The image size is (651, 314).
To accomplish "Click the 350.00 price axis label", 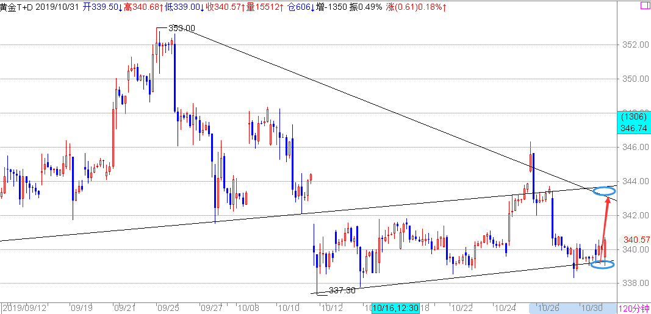I will point(635,79).
